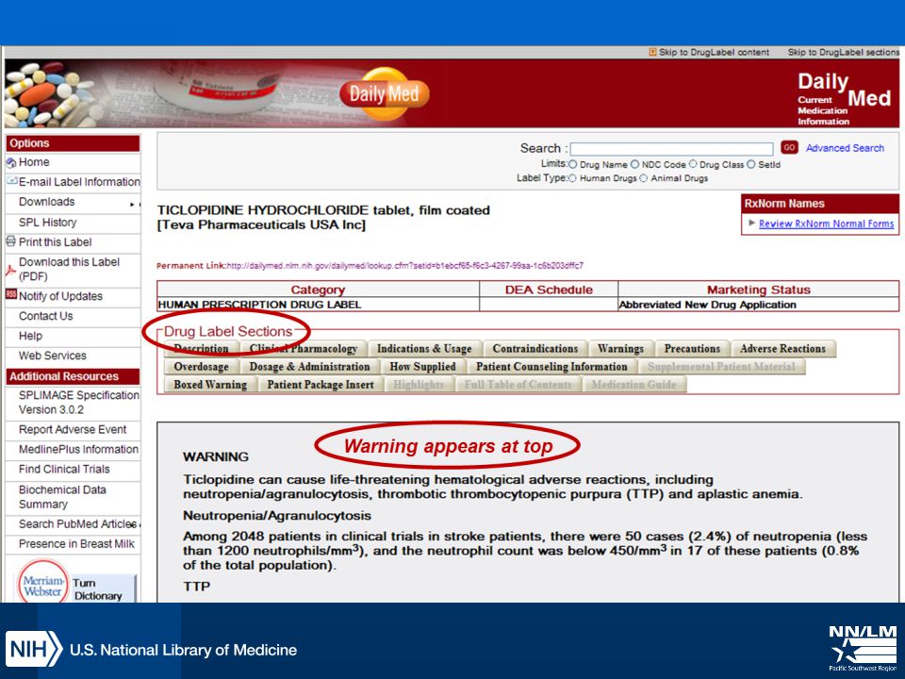
Task: Open SPLIMAGE Specification Version 3.0.2
Action: (78, 403)
